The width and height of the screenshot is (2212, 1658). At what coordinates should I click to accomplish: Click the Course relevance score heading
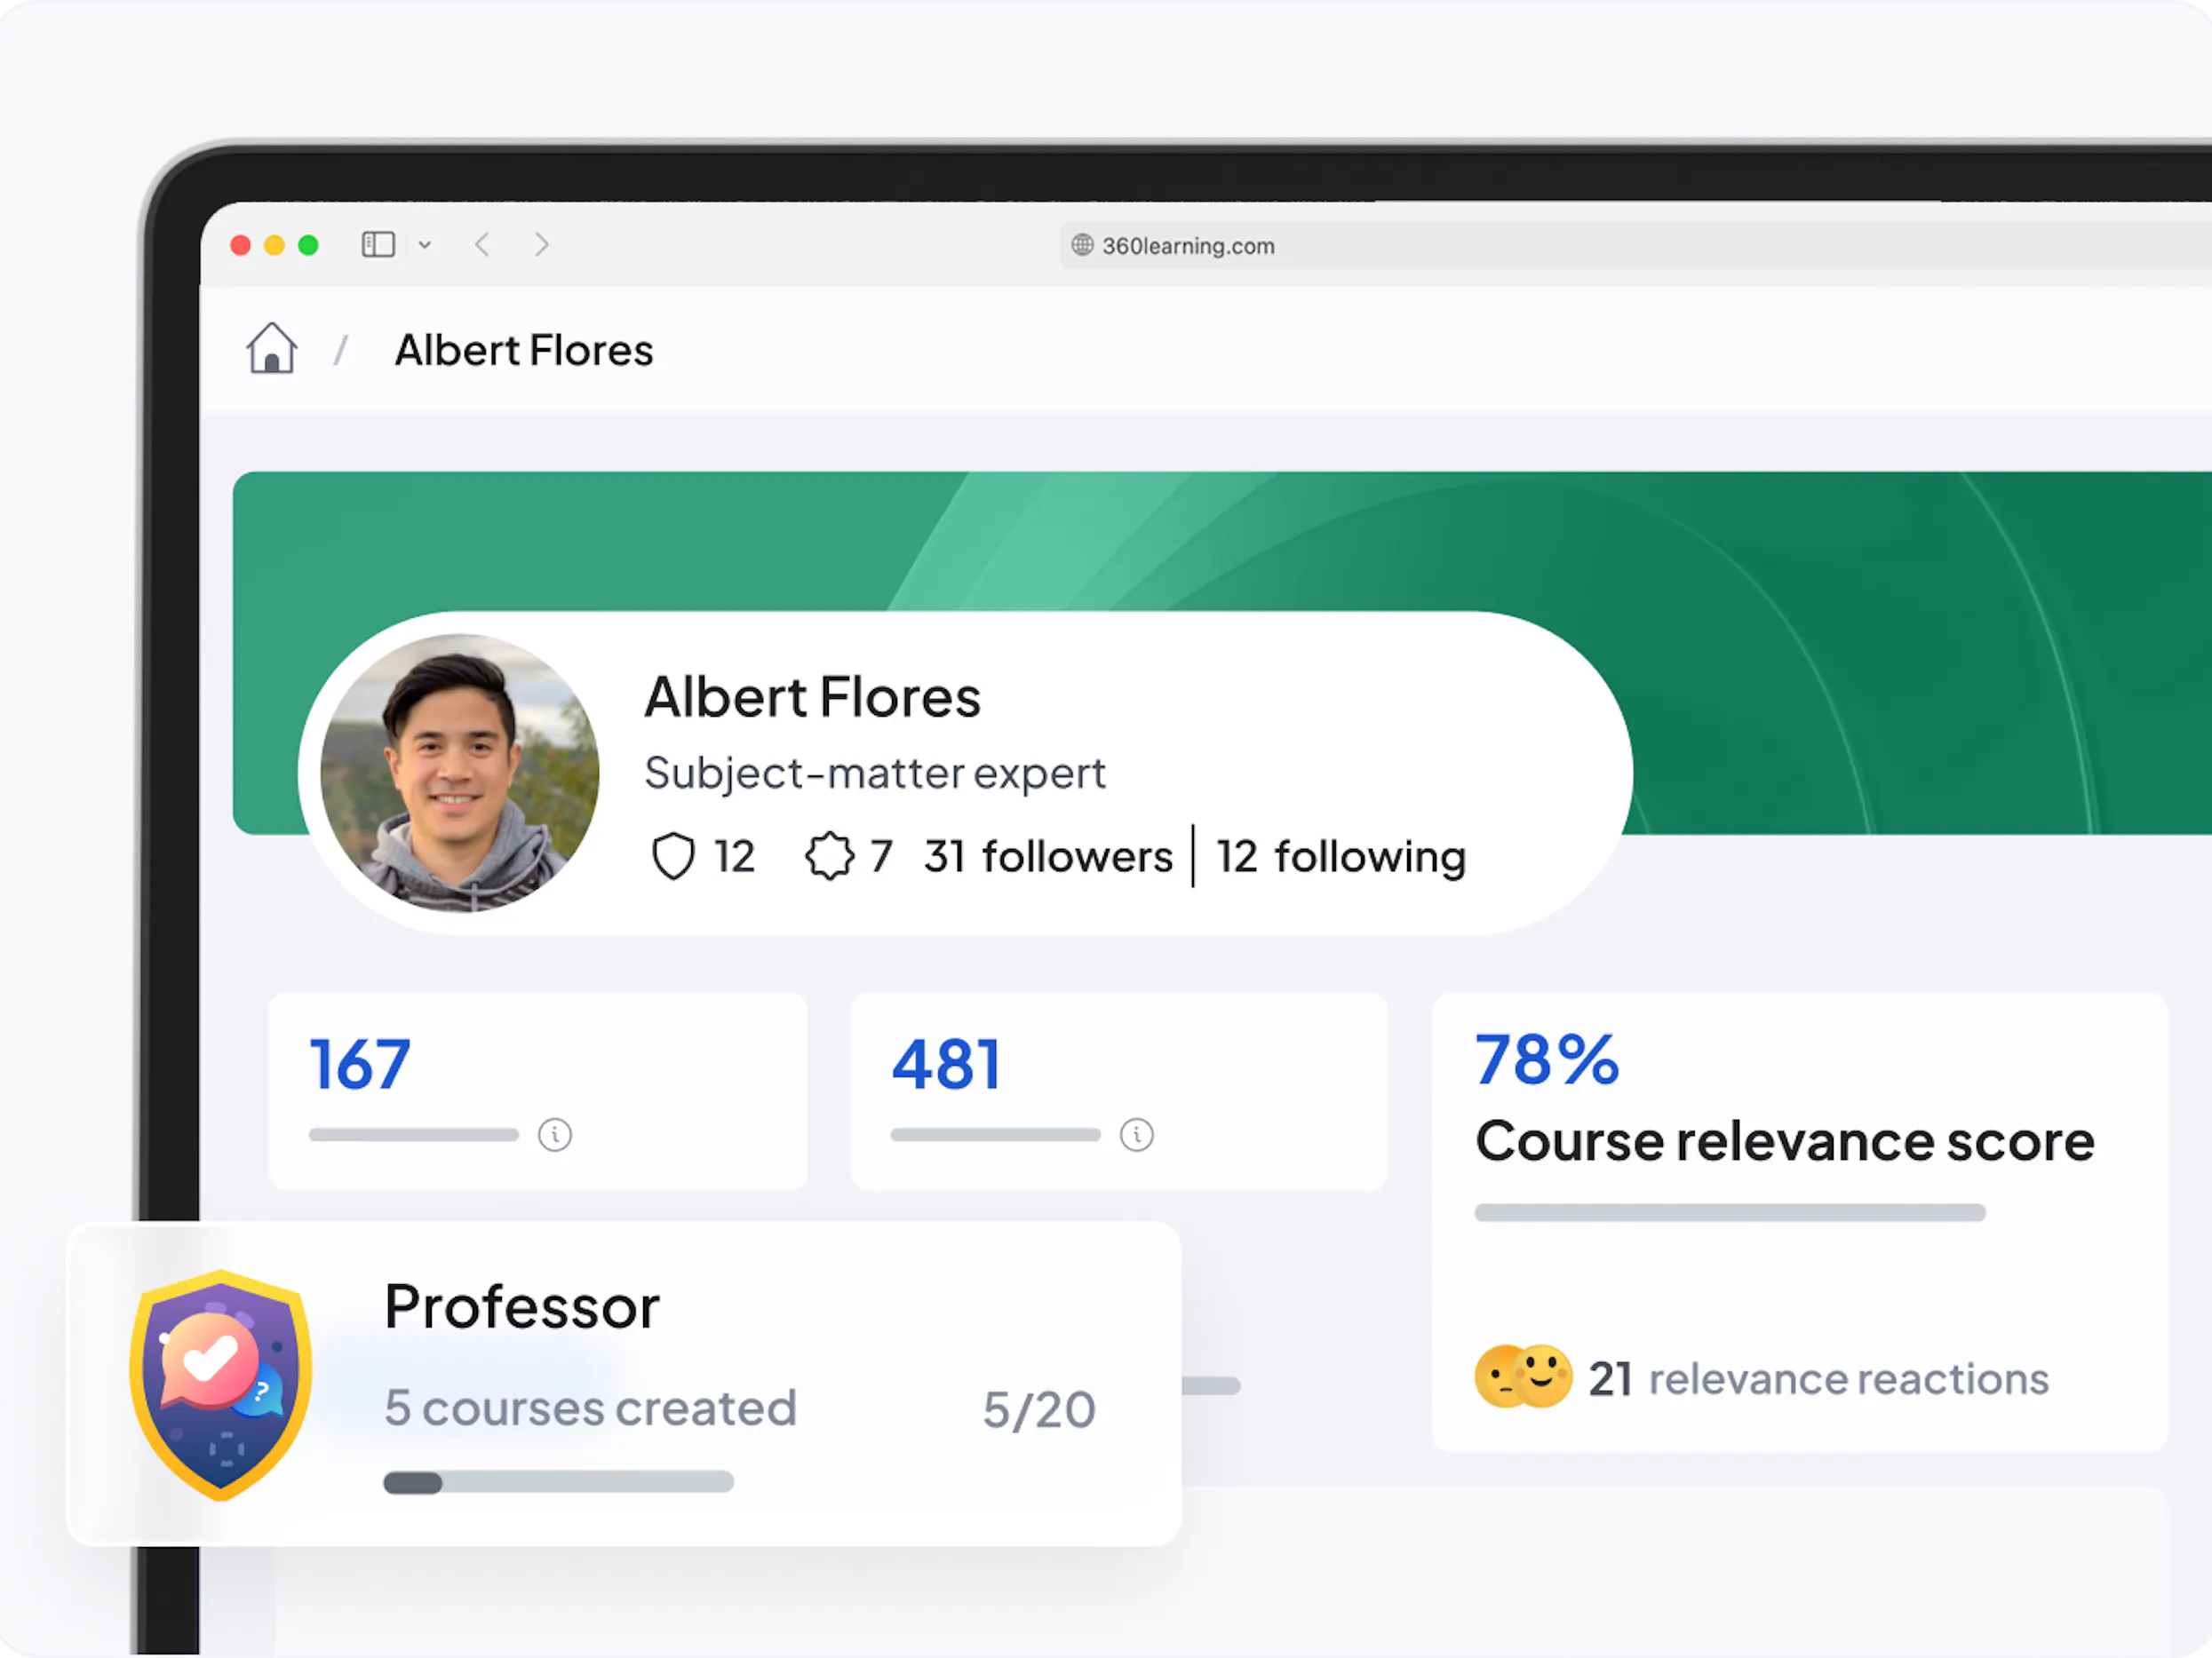tap(1785, 1141)
